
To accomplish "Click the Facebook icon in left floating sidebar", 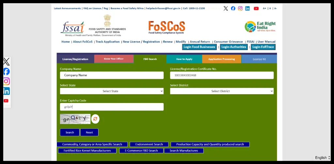I will point(7,71).
